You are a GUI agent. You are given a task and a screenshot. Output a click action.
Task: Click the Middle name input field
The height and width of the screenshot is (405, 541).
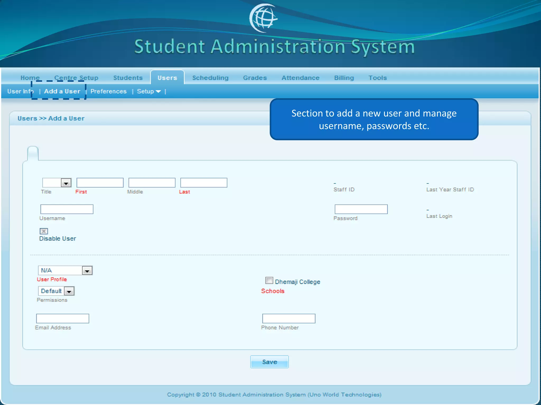152,182
